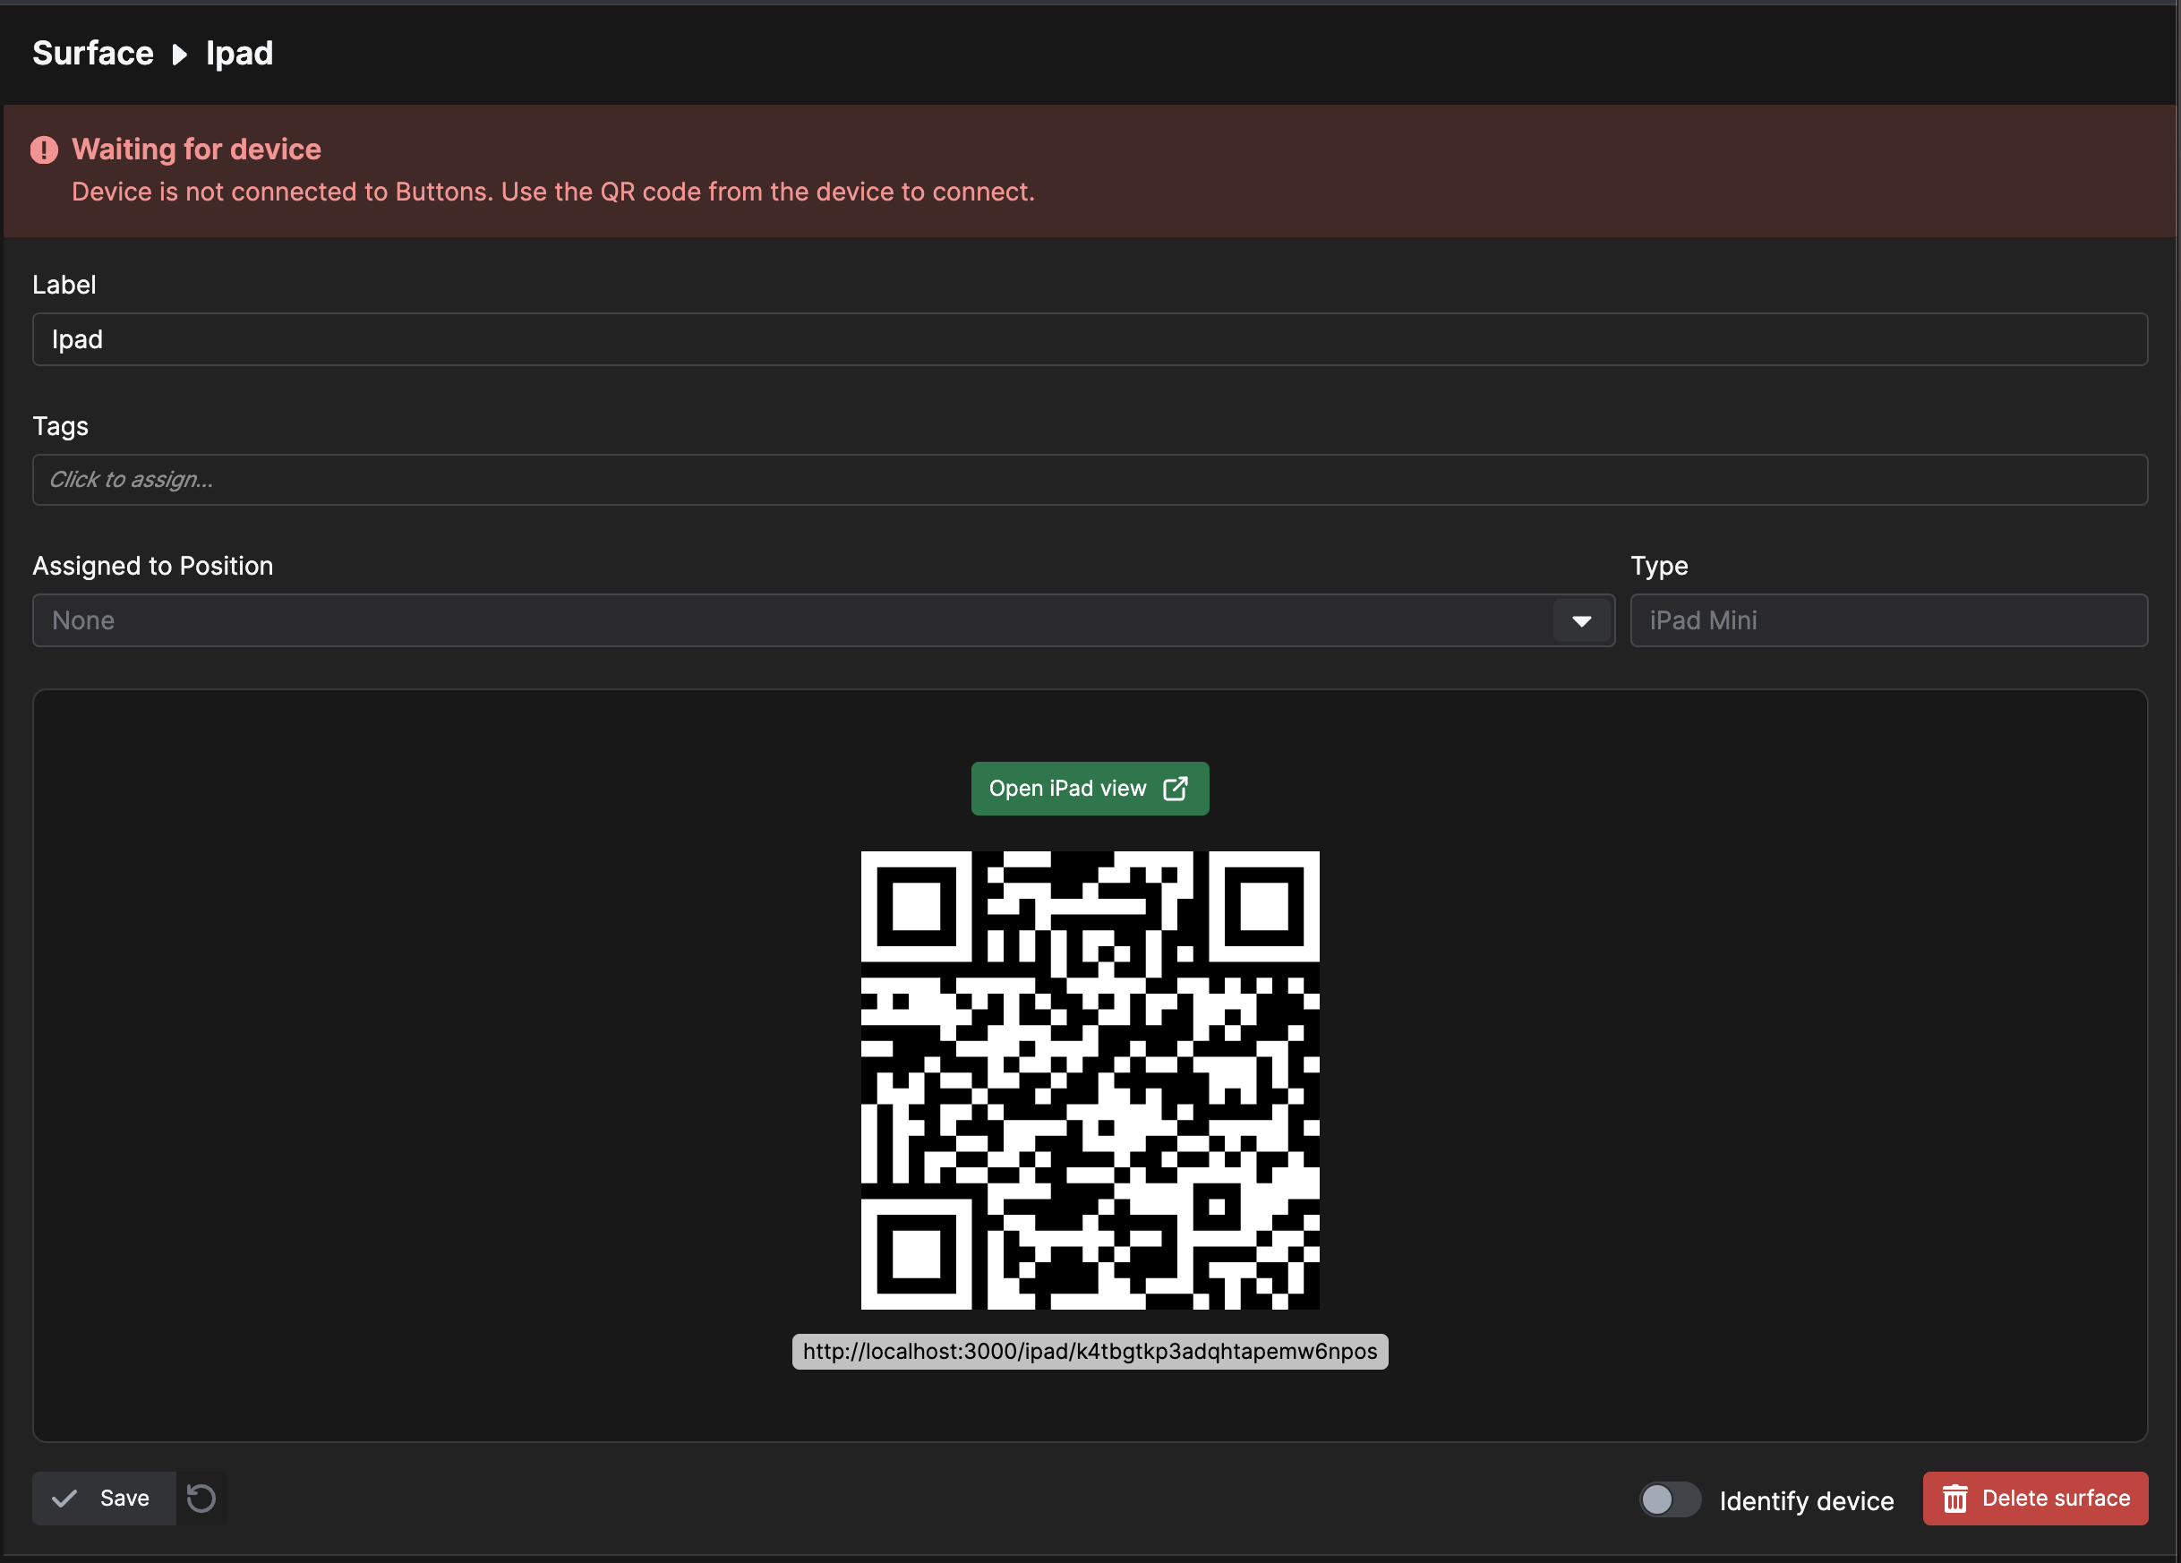
Task: Click the reset/undo changes icon beside Save
Action: tap(201, 1498)
